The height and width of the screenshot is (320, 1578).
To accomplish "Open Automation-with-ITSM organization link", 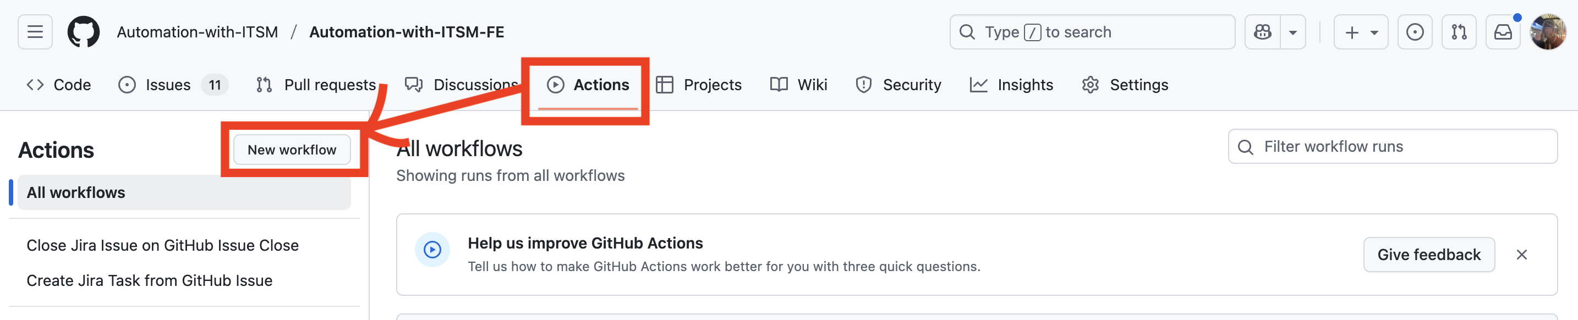I will pyautogui.click(x=197, y=32).
